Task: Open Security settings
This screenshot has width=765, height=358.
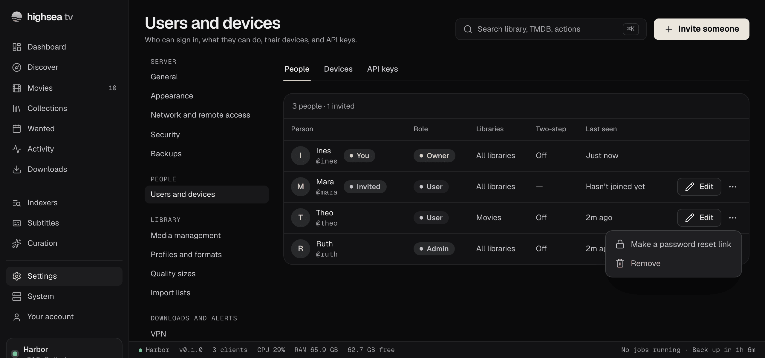Action: [207, 135]
